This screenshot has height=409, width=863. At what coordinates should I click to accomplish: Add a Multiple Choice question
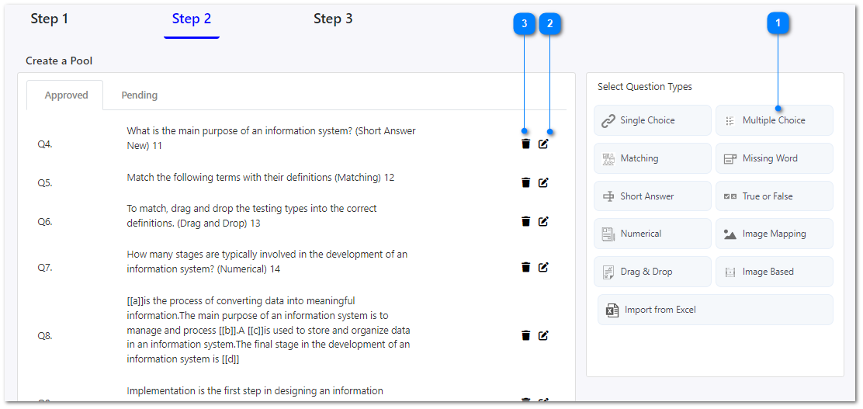tap(774, 120)
